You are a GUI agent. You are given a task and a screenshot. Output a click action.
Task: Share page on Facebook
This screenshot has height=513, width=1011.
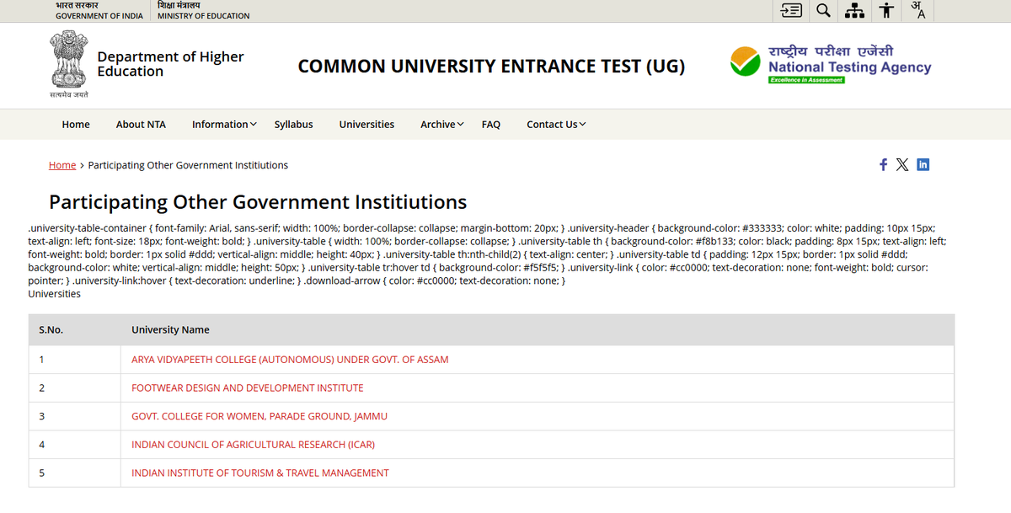883,164
